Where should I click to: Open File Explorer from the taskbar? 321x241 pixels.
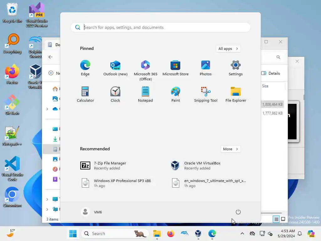[x=157, y=233]
